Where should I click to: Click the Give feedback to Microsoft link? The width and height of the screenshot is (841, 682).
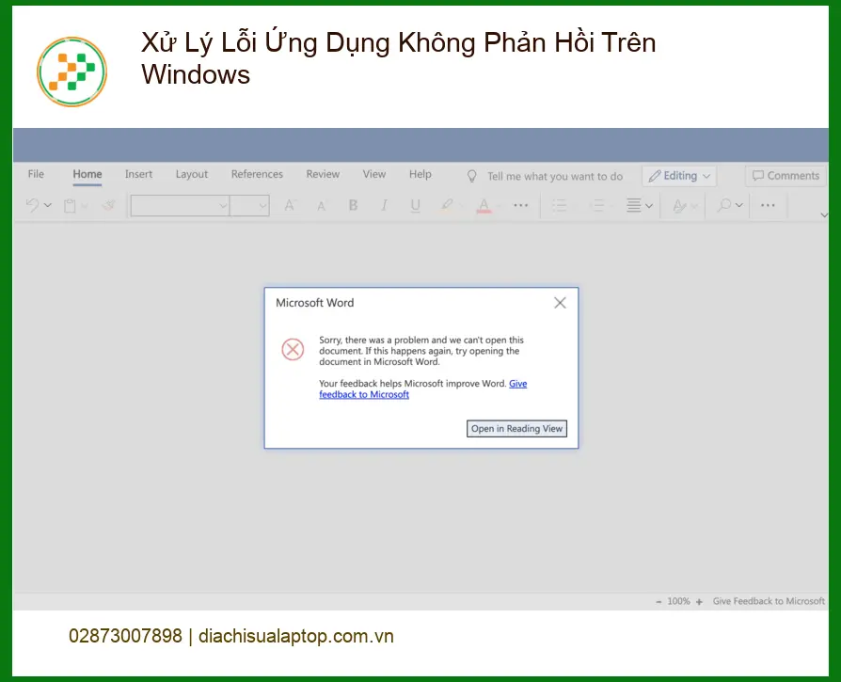[x=364, y=394]
